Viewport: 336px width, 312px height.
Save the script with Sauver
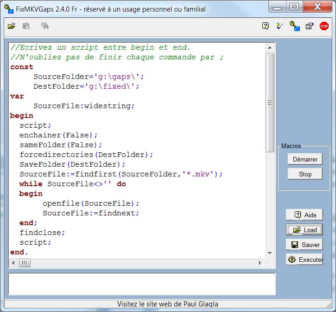(304, 245)
